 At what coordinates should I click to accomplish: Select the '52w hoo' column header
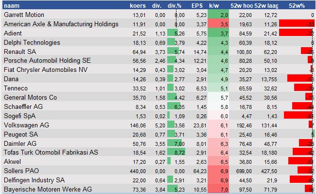click(x=242, y=6)
